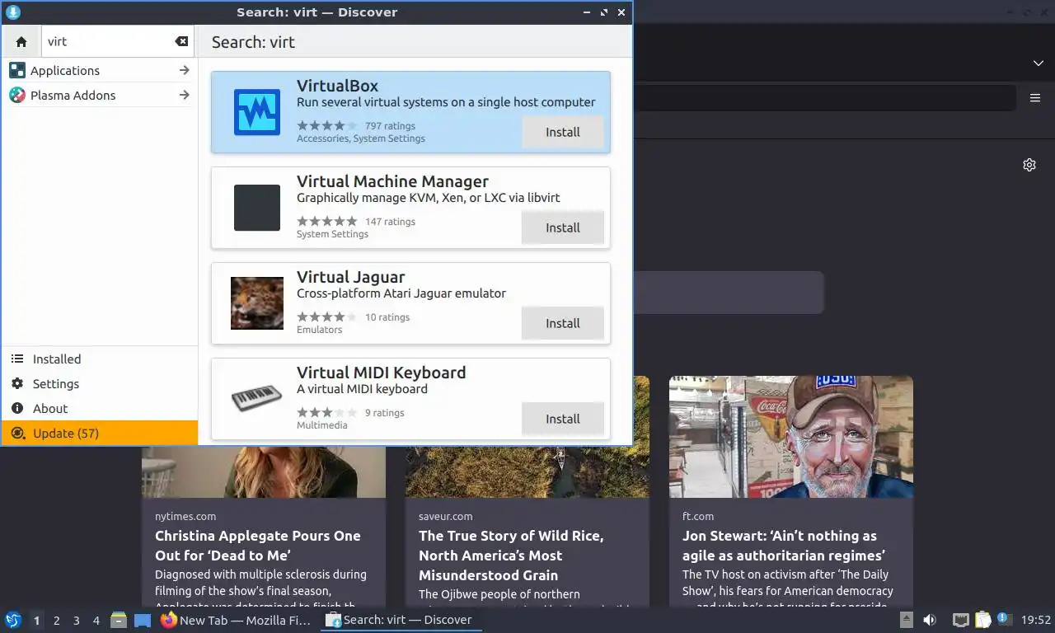This screenshot has width=1055, height=633.
Task: Click the Discover title bar icon
Action: click(12, 12)
